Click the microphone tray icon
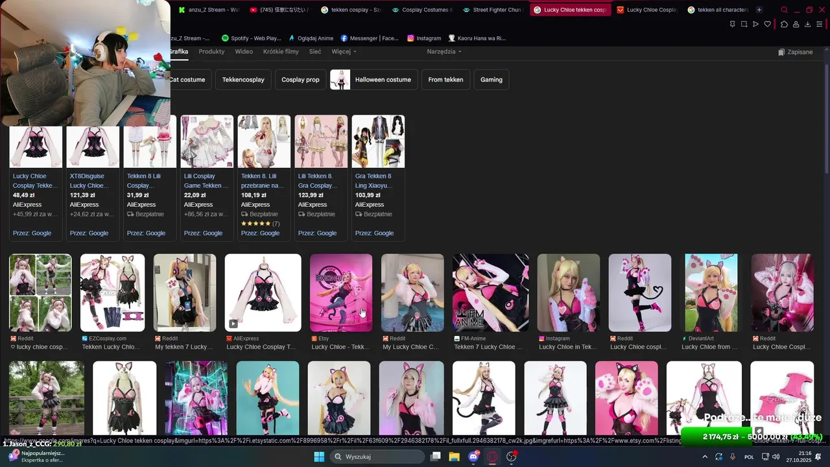Screen dimensions: 830x467 (733, 457)
